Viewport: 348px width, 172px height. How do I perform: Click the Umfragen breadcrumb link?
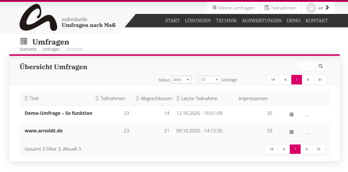pos(51,49)
